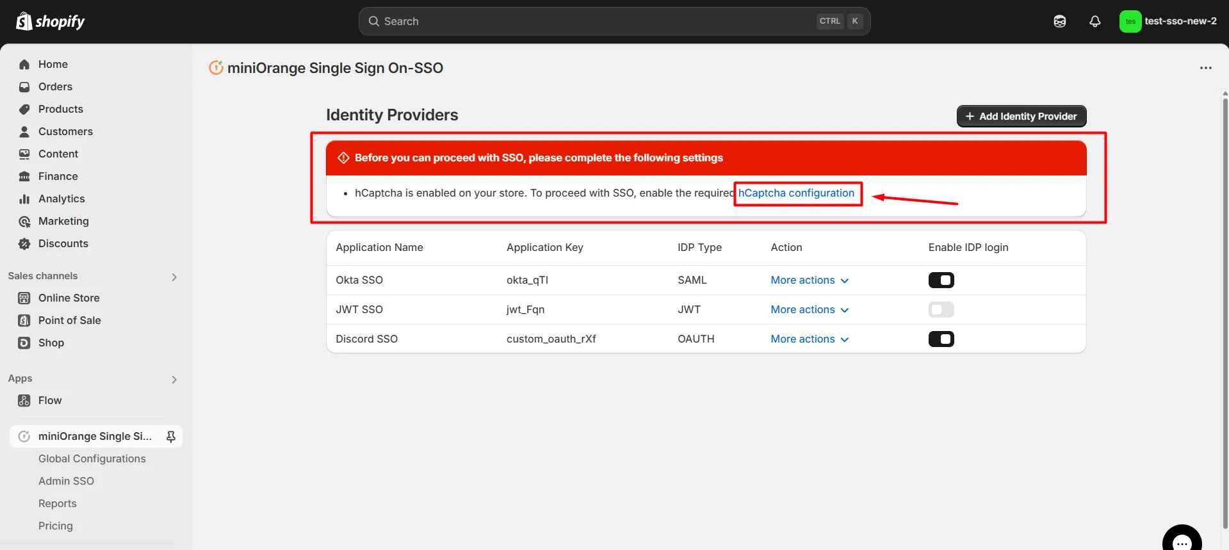This screenshot has height=550, width=1229.
Task: Click the Shop channel icon
Action: tap(24, 343)
